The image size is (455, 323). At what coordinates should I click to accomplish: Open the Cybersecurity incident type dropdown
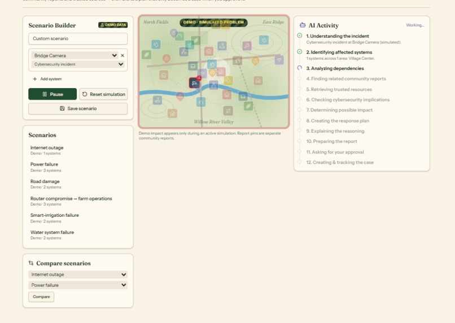pyautogui.click(x=78, y=64)
